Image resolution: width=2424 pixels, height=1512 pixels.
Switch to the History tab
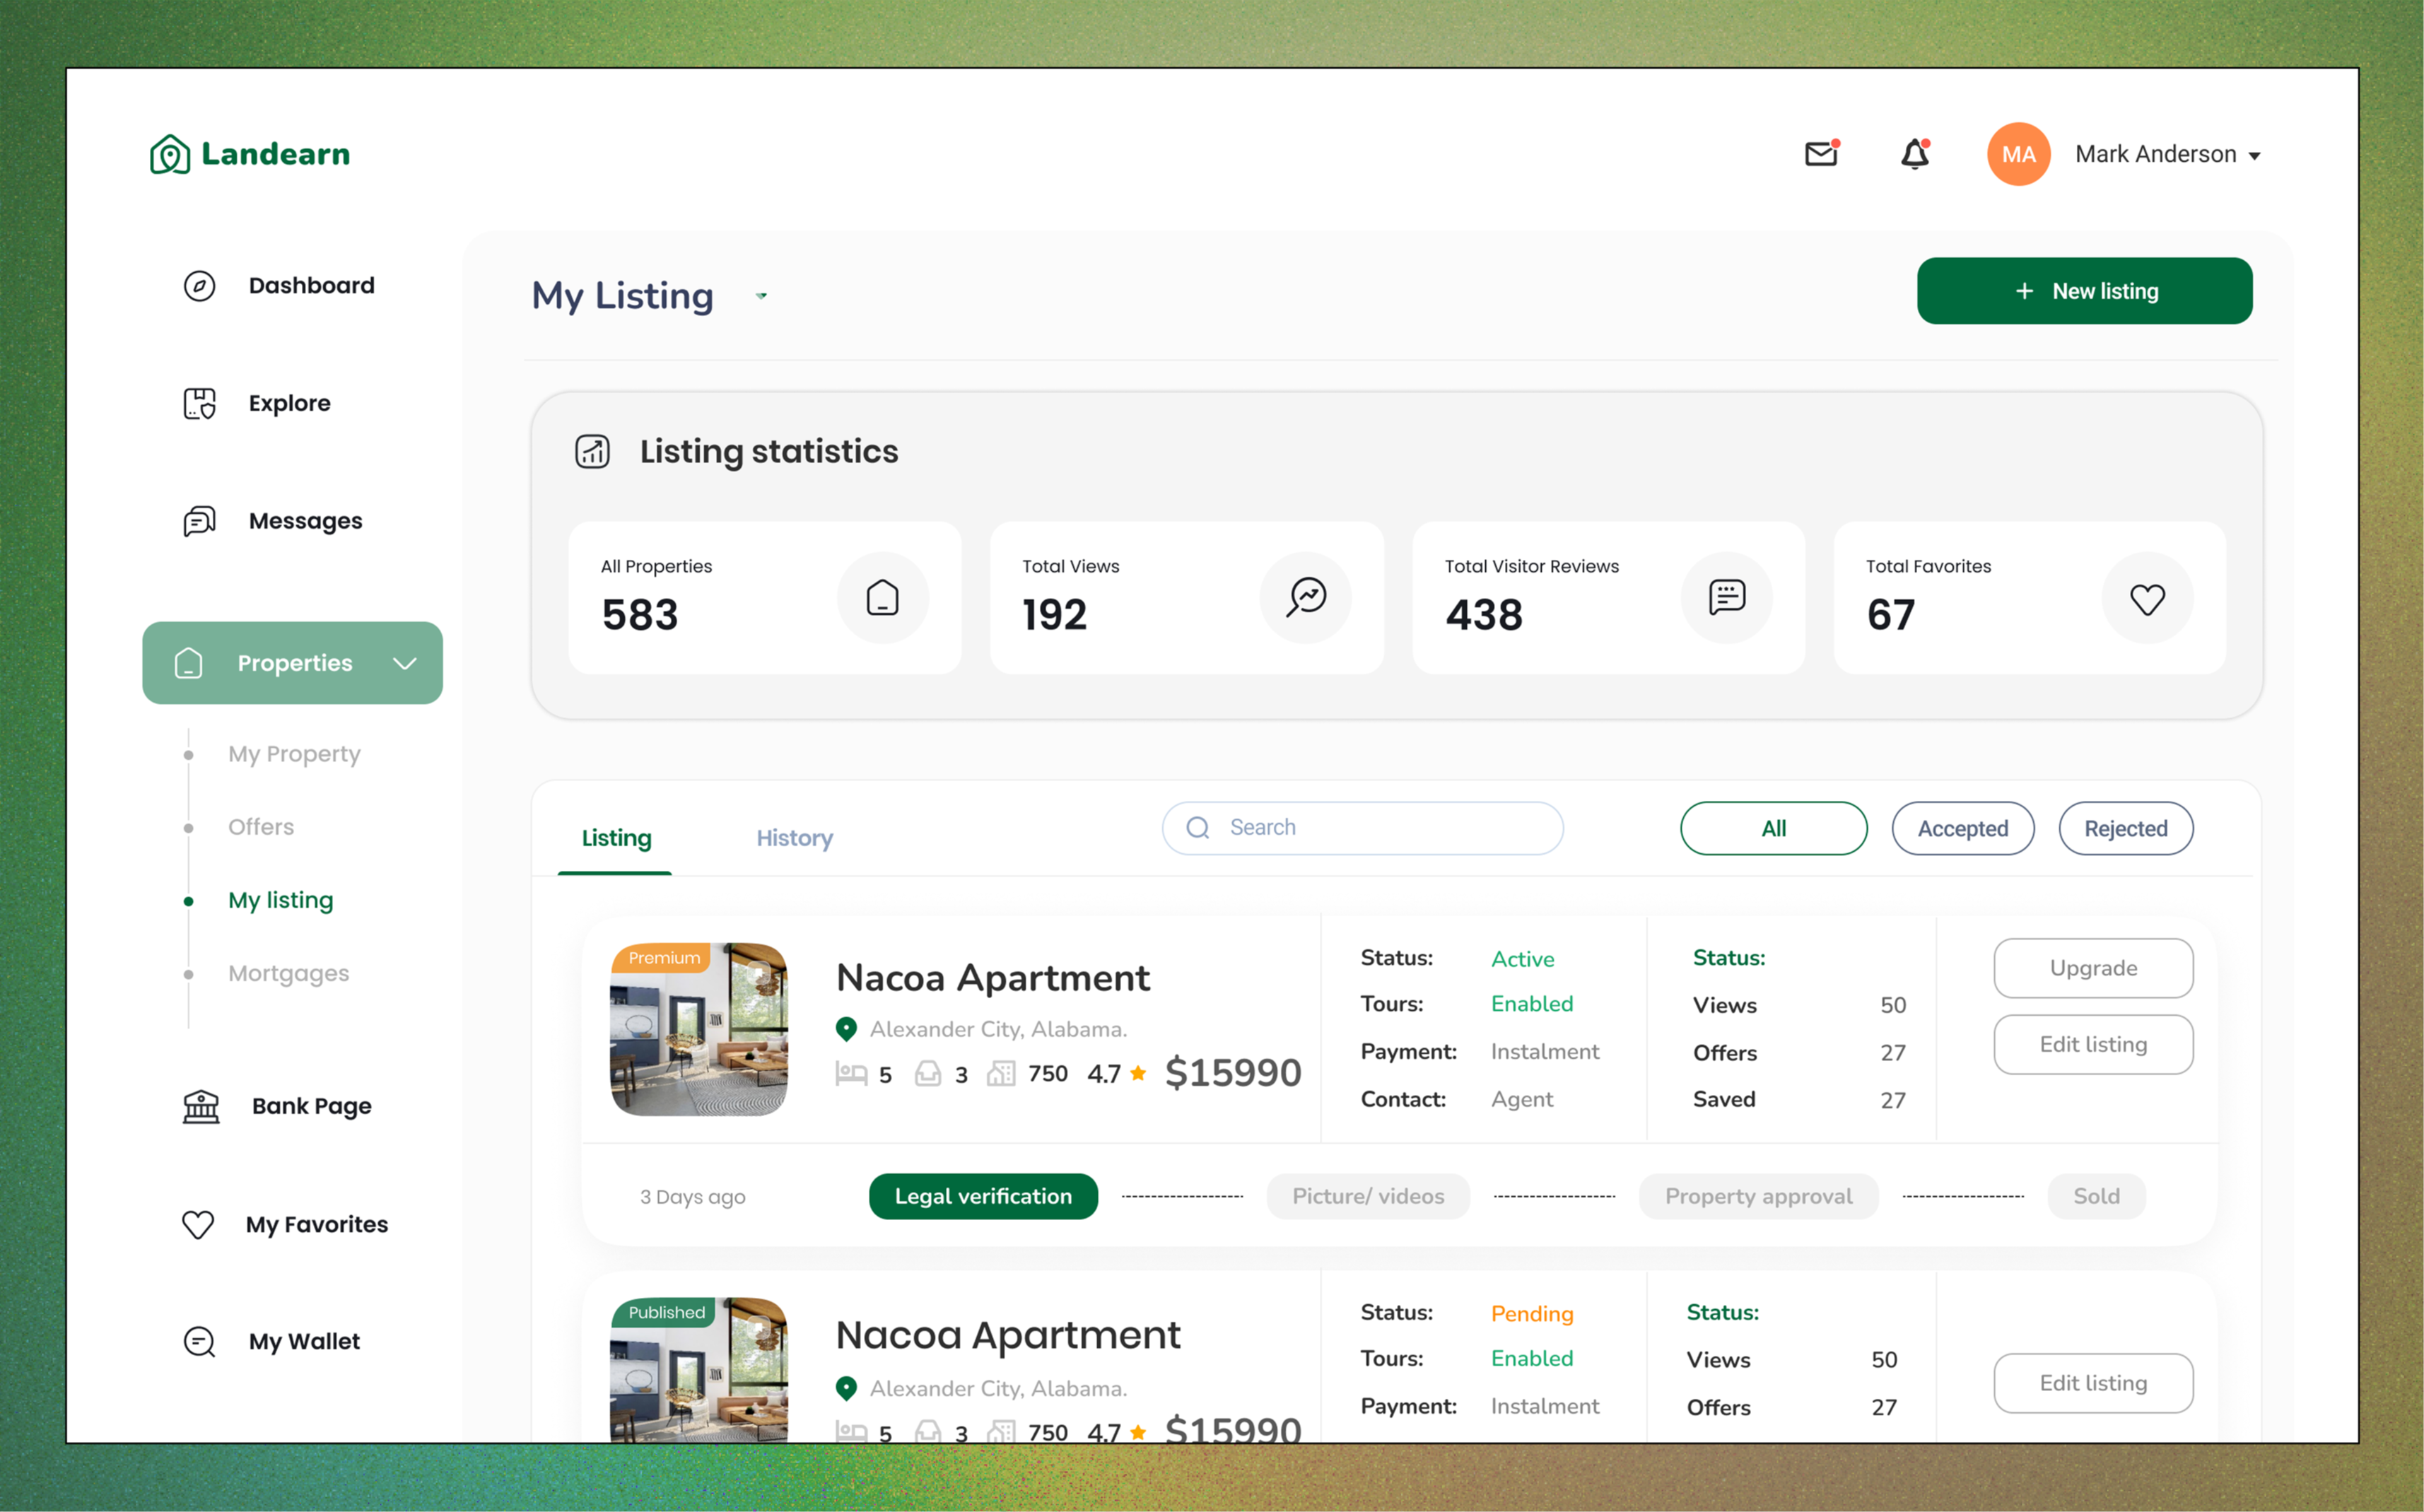[x=792, y=838]
